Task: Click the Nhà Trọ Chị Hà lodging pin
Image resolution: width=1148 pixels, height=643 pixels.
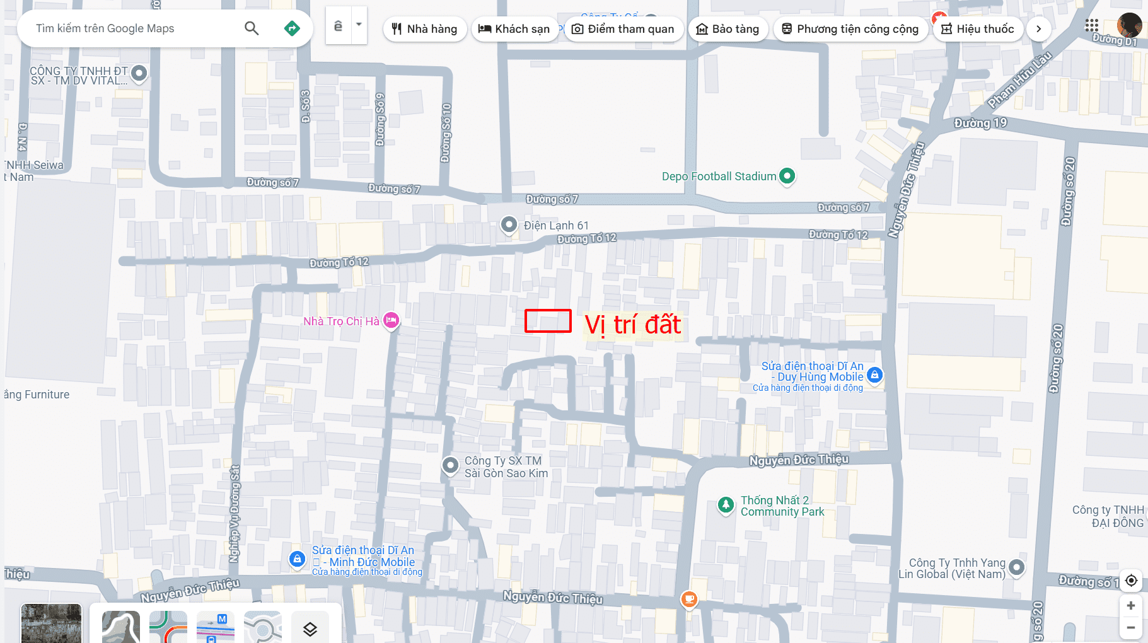Action: tap(391, 320)
